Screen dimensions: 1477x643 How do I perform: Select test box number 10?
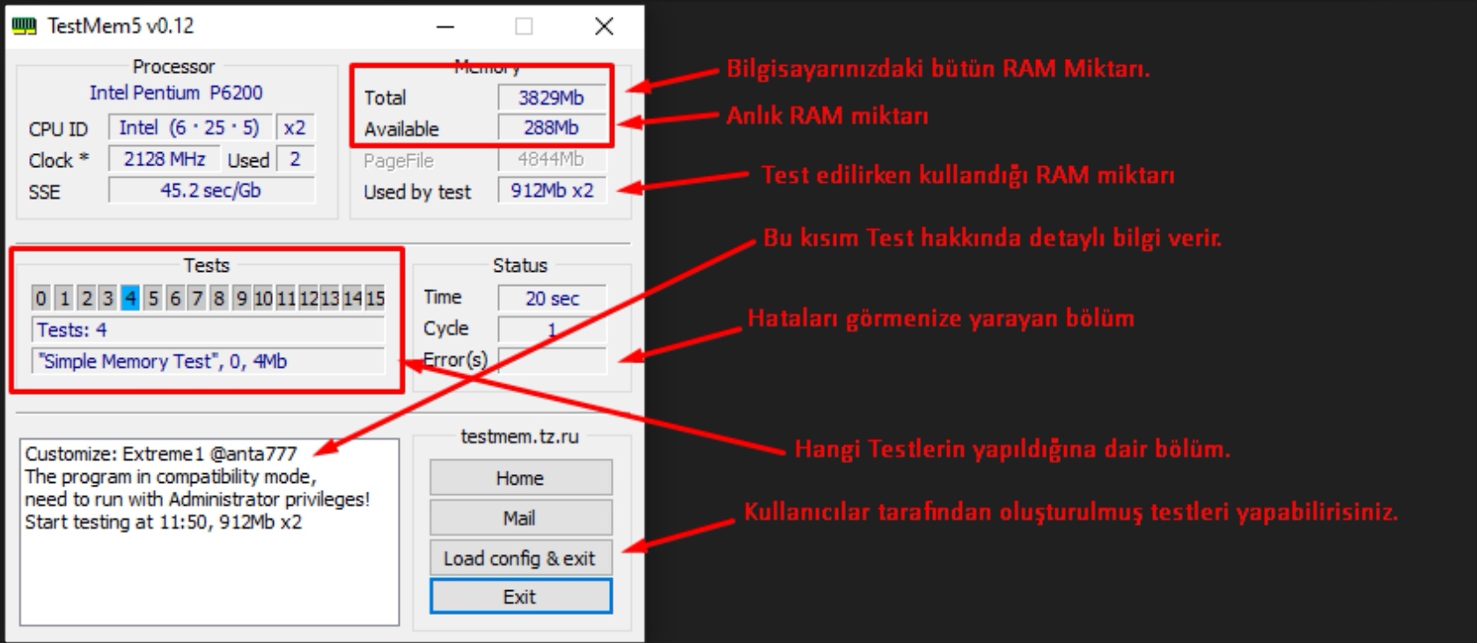(x=263, y=298)
